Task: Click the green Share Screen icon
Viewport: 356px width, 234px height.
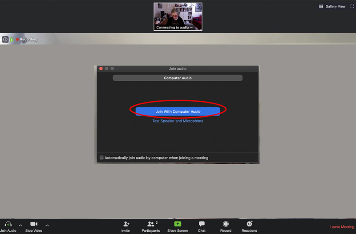Action: pos(178,224)
